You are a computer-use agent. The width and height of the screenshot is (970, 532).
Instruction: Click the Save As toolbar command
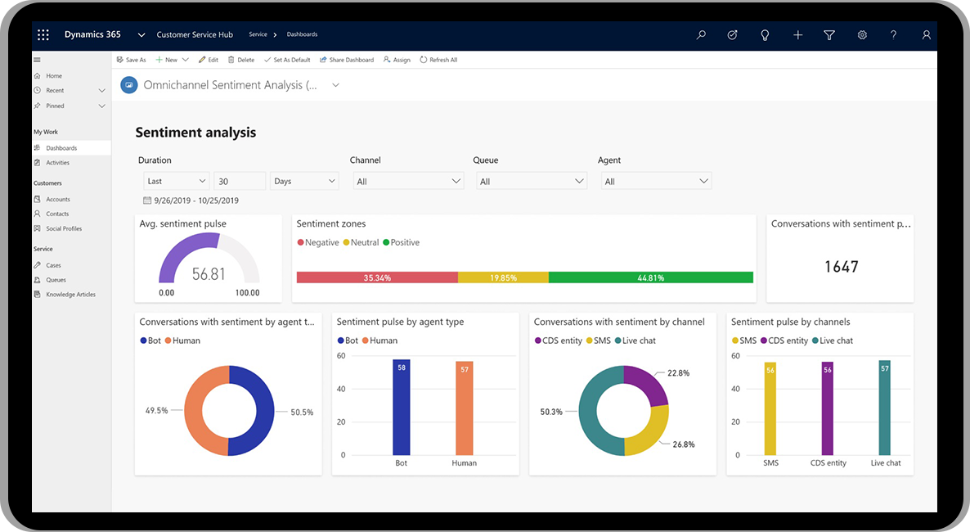click(x=131, y=60)
